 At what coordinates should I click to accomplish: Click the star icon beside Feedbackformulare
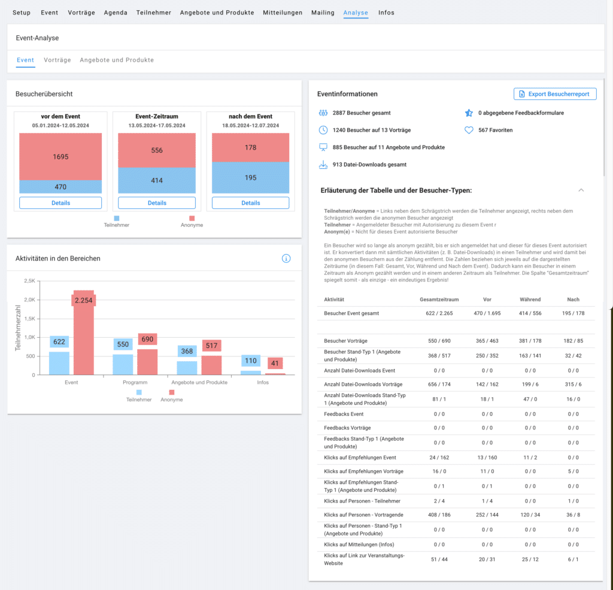pyautogui.click(x=469, y=113)
